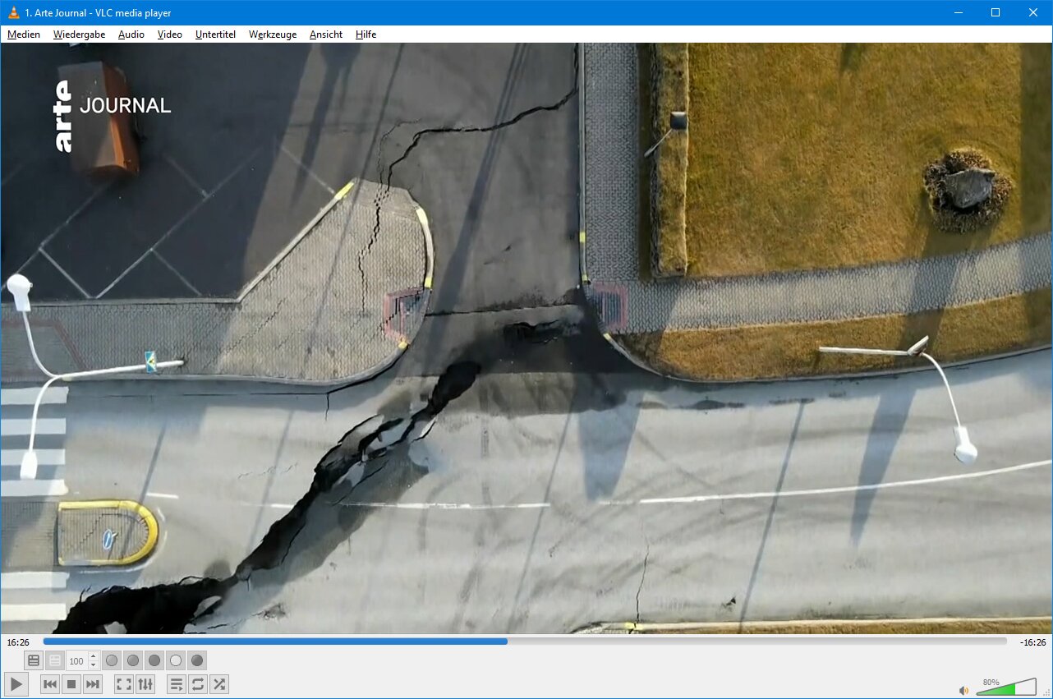The height and width of the screenshot is (699, 1053).
Task: Toggle random shuffle playback
Action: 219,684
